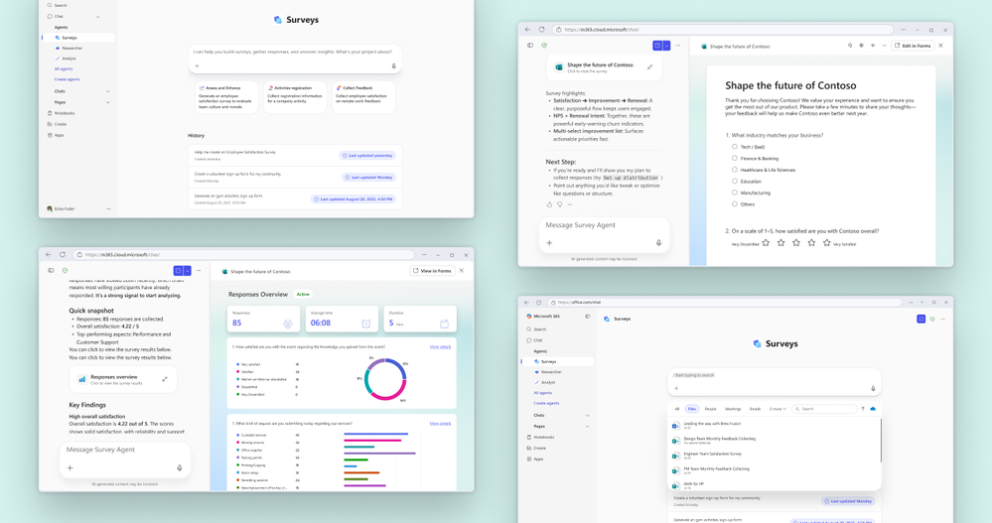Select the Manufacturing industry option
Image resolution: width=992 pixels, height=523 pixels.
coord(735,193)
